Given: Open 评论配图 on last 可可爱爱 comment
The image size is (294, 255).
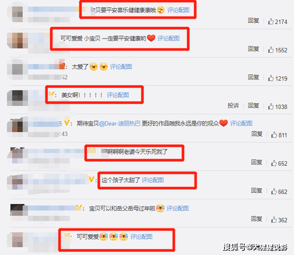Looking at the screenshot, I should point(141,237).
